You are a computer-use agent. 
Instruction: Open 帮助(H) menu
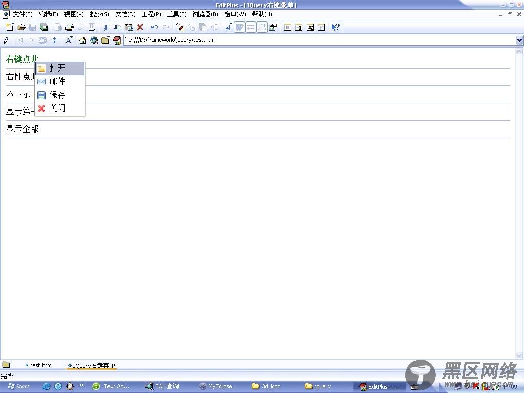(x=261, y=14)
